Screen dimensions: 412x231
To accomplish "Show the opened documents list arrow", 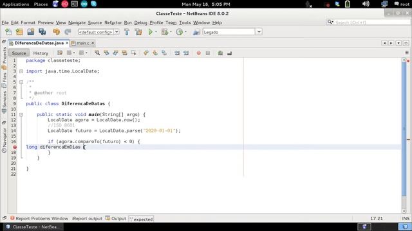I will tap(398, 43).
